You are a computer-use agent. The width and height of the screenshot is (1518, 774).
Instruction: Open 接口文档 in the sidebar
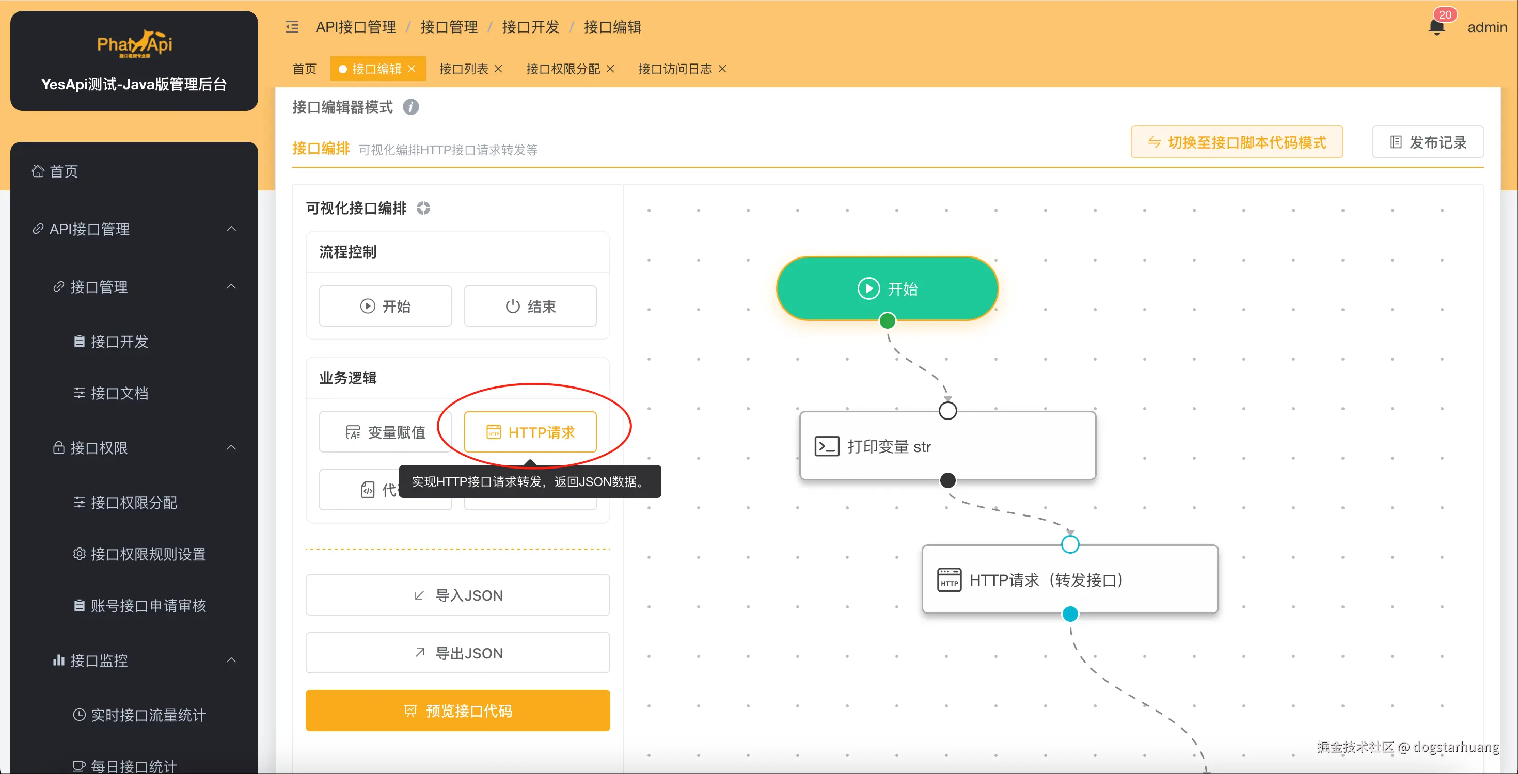[x=119, y=393]
